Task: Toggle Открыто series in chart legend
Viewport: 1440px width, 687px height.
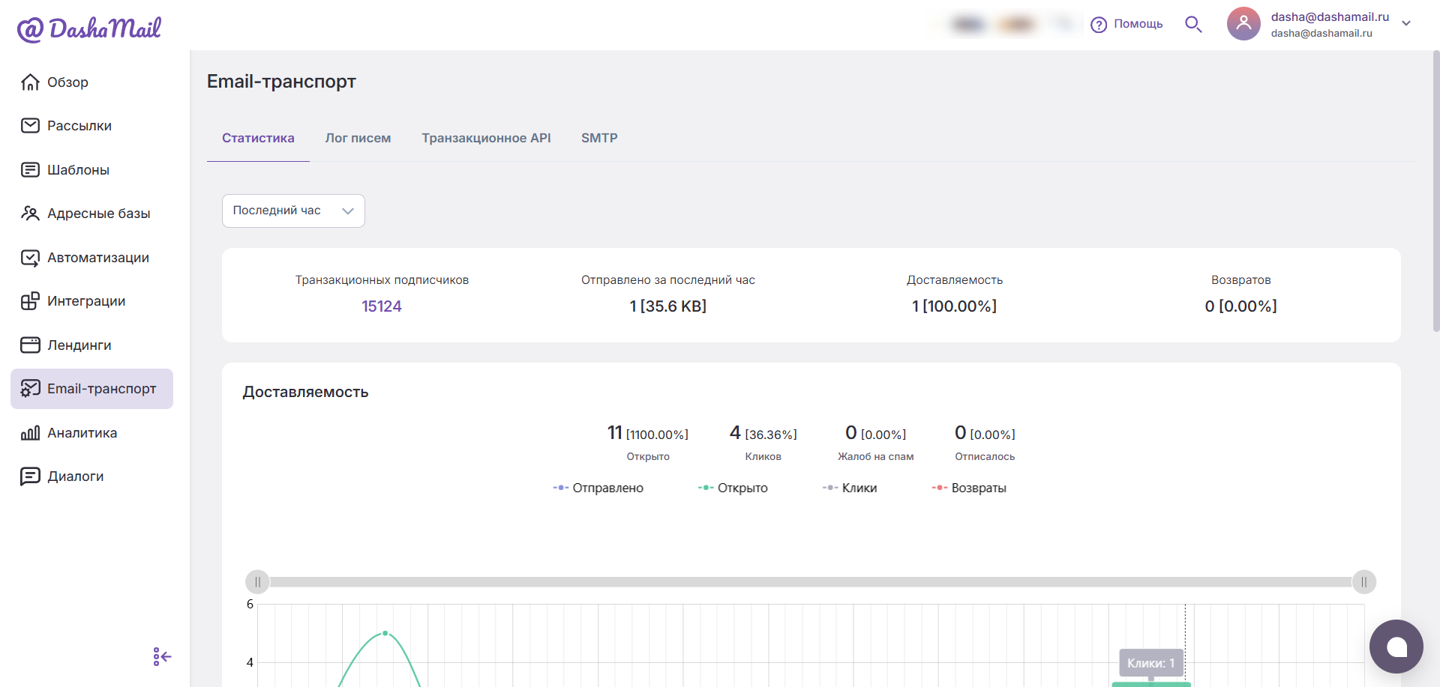Action: (733, 488)
